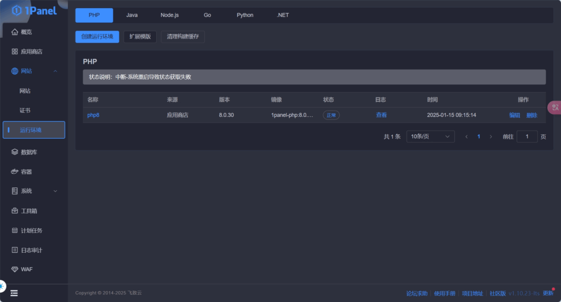Screen dimensions: 561x302
Task: Expand the System (系统) submenu
Action: click(55, 191)
